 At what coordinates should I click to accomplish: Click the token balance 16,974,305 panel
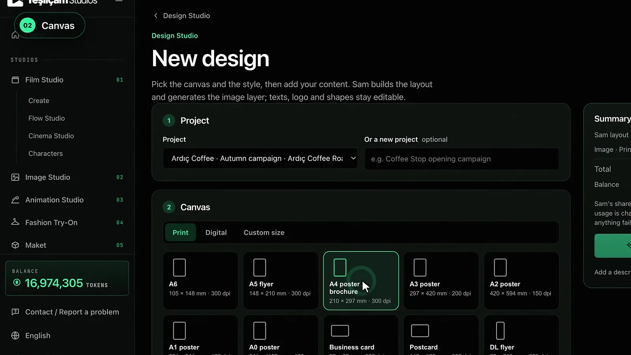tap(67, 278)
